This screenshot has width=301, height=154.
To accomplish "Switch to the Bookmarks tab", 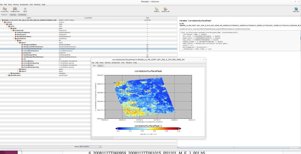I will [x=22, y=15].
